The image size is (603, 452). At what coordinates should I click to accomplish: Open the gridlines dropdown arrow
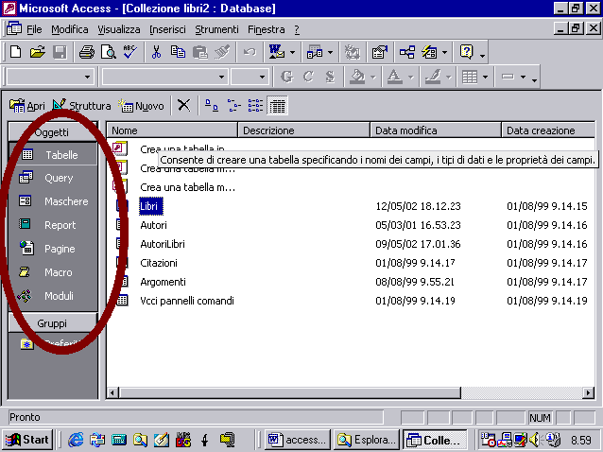pos(485,77)
